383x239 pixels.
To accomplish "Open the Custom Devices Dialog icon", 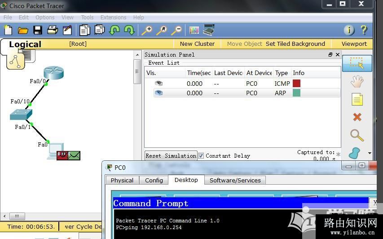I will click(x=209, y=30).
